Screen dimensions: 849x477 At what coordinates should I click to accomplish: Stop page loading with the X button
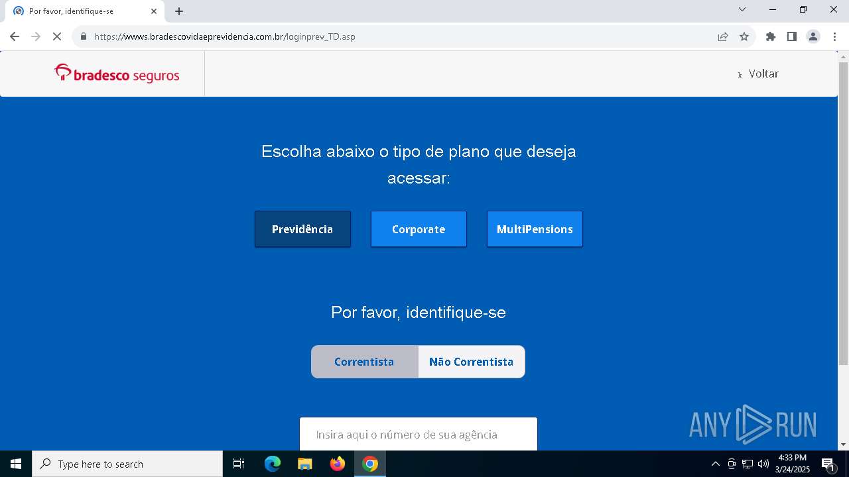(x=57, y=36)
